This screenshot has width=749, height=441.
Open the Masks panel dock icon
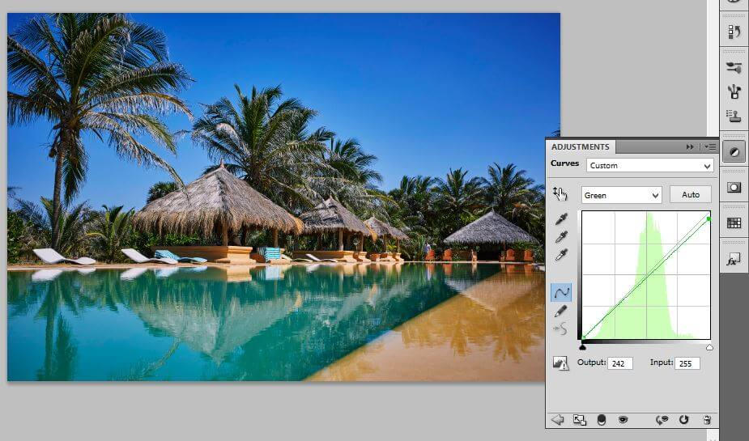point(734,188)
